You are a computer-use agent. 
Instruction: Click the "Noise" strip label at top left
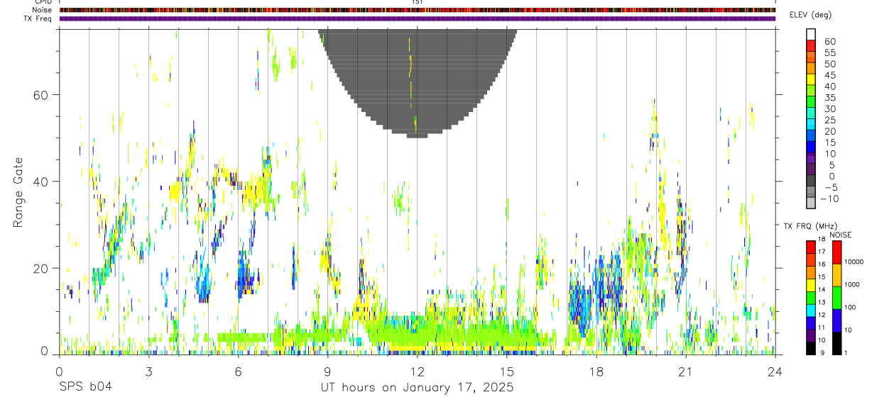pos(42,10)
